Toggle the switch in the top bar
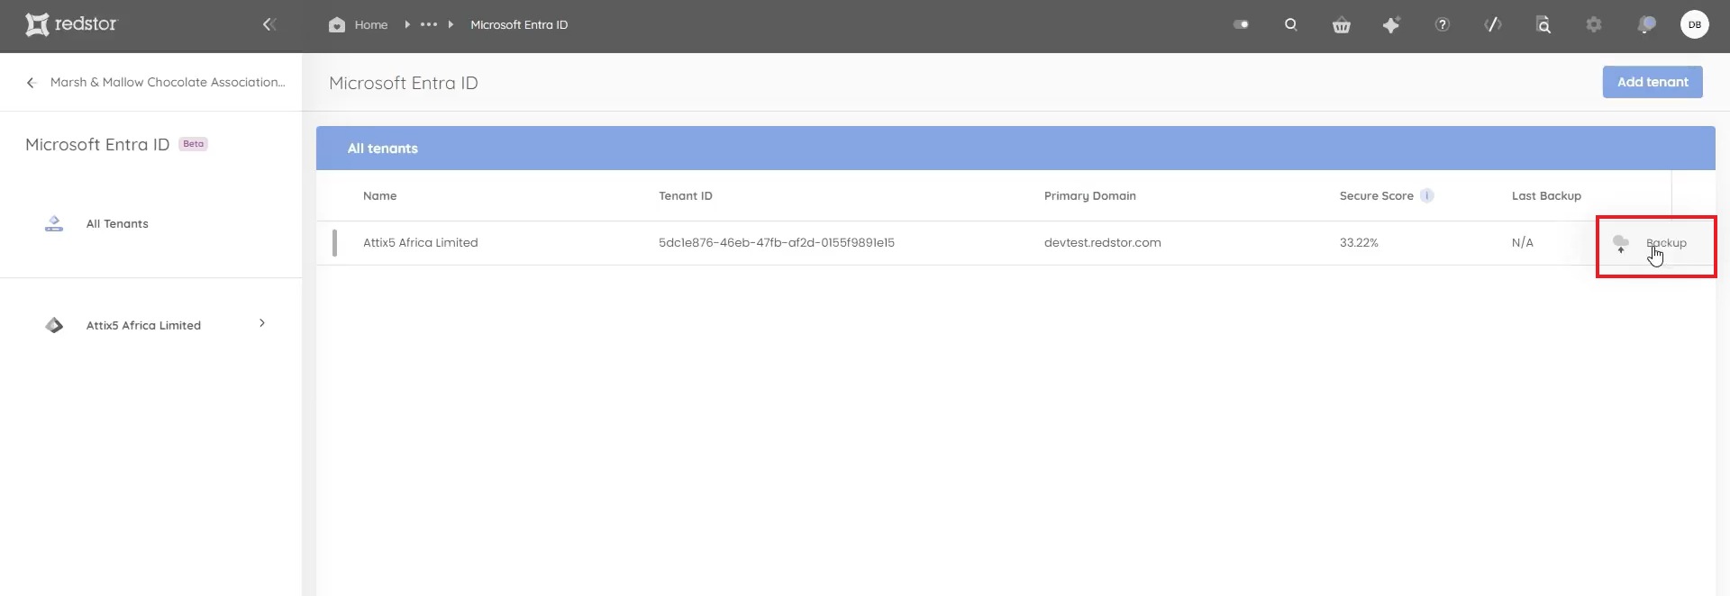The height and width of the screenshot is (596, 1730). point(1242,24)
